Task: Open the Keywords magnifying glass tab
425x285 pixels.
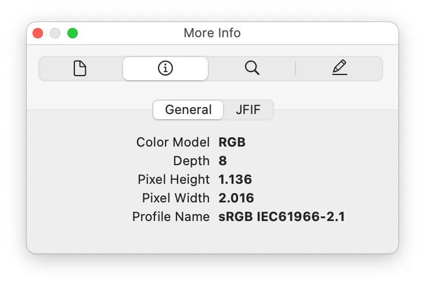Action: coord(252,68)
